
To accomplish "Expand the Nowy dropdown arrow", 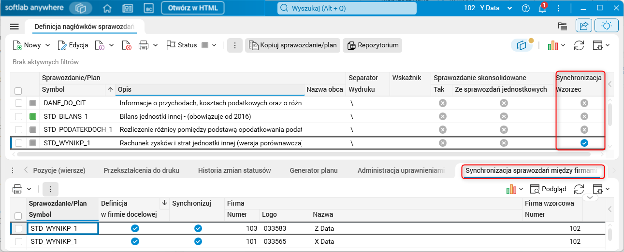I will [47, 45].
